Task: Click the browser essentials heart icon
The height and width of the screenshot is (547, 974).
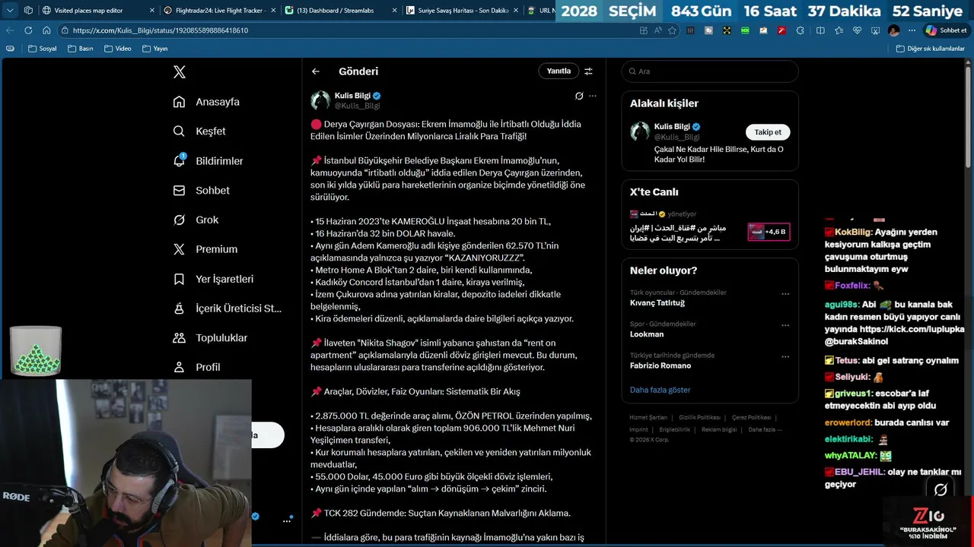Action: click(857, 30)
